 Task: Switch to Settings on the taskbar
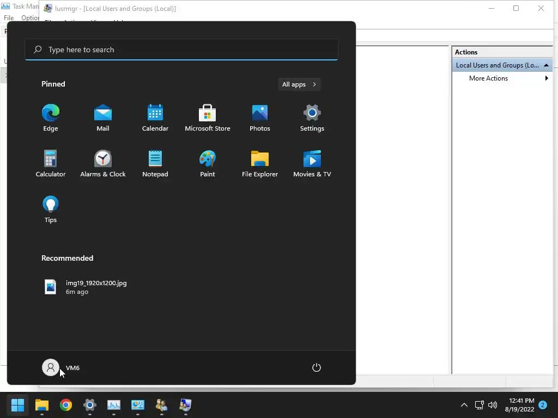click(90, 405)
